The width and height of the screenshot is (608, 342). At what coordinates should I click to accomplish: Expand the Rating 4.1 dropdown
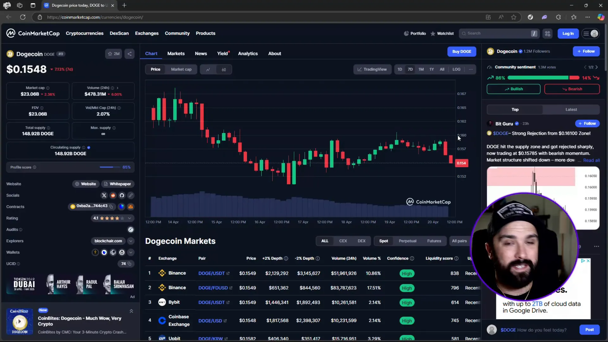pyautogui.click(x=130, y=218)
